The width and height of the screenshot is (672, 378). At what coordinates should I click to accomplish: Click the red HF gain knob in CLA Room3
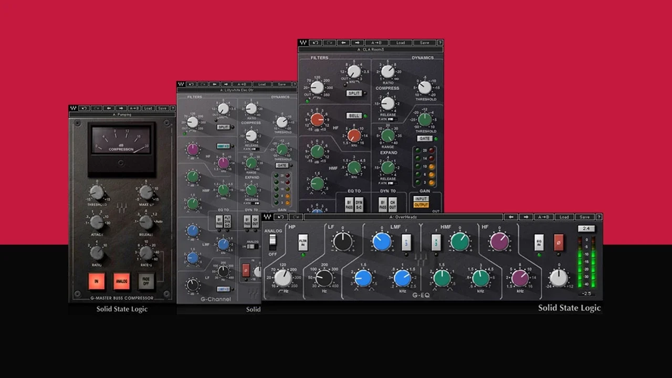tap(317, 120)
